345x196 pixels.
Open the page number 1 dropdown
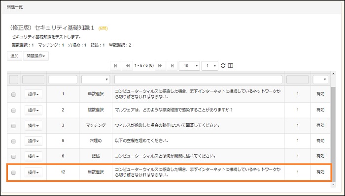point(209,66)
